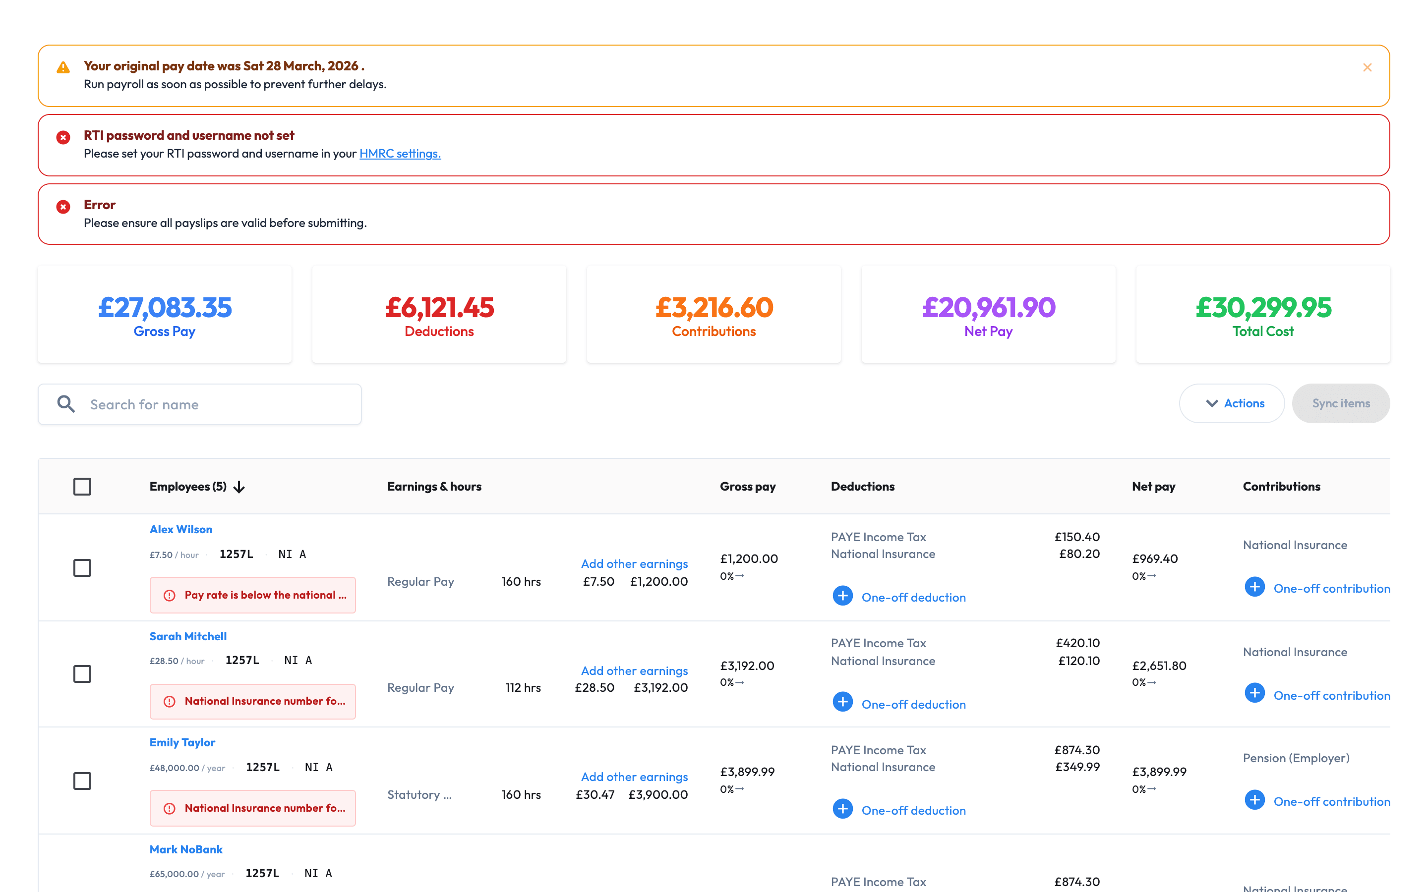Add other earnings for Alex Wilson
The width and height of the screenshot is (1428, 892).
634,563
